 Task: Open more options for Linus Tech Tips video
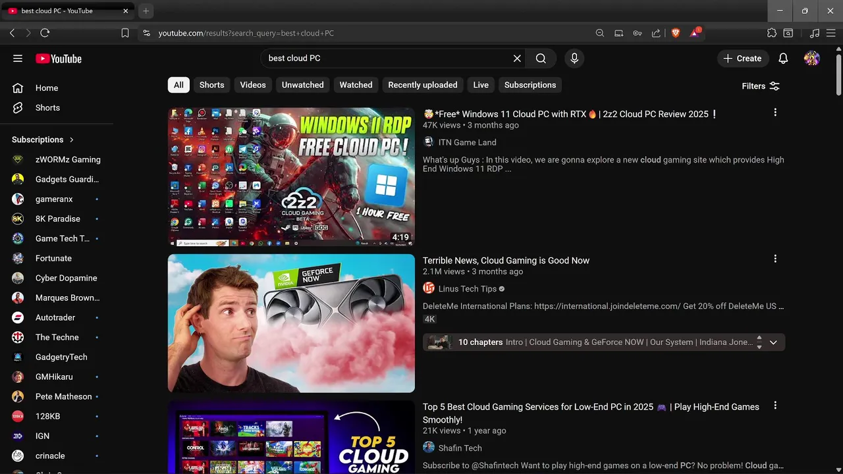[x=775, y=259]
